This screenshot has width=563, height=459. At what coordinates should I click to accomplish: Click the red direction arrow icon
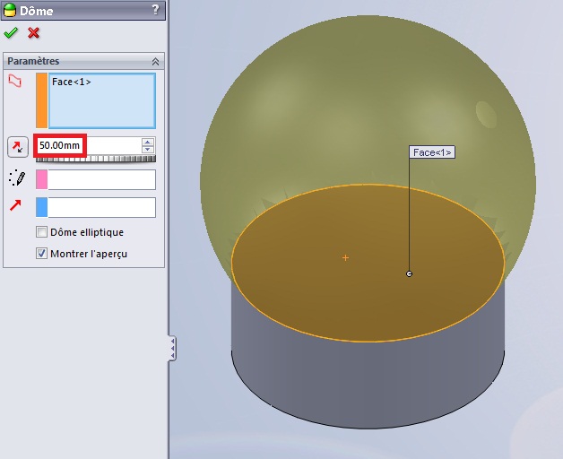[x=15, y=207]
